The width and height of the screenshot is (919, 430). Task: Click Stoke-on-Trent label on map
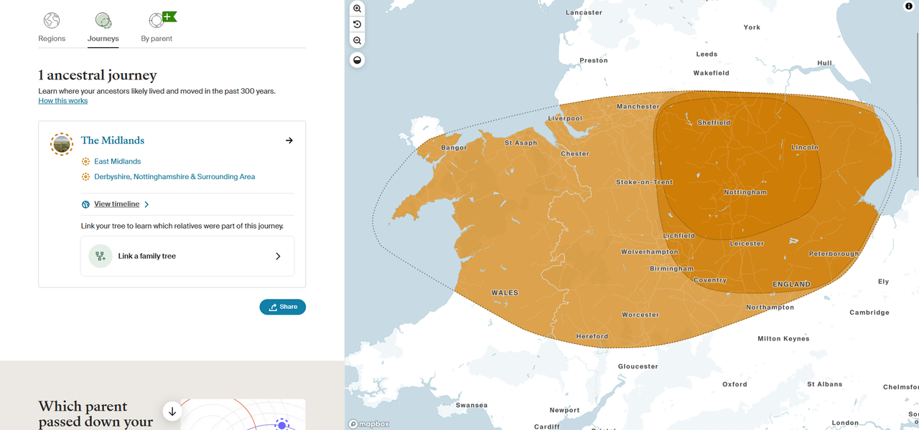tap(645, 182)
